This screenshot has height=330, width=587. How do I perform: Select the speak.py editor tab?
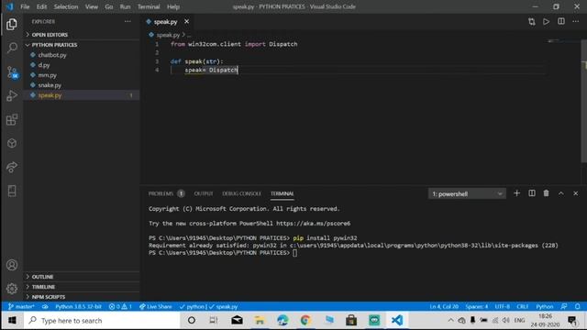coord(166,22)
